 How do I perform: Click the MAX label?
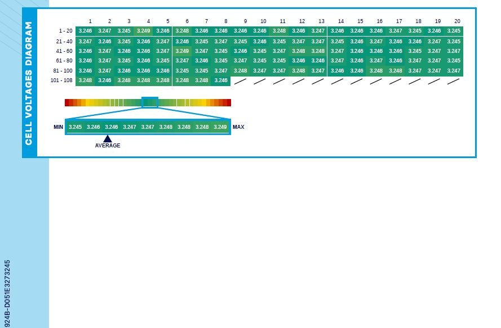[x=238, y=127]
